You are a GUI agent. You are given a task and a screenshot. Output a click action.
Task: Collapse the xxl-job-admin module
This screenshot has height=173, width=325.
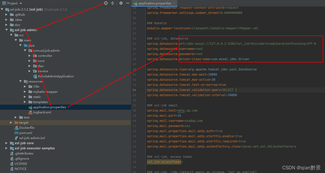[x=7, y=30]
